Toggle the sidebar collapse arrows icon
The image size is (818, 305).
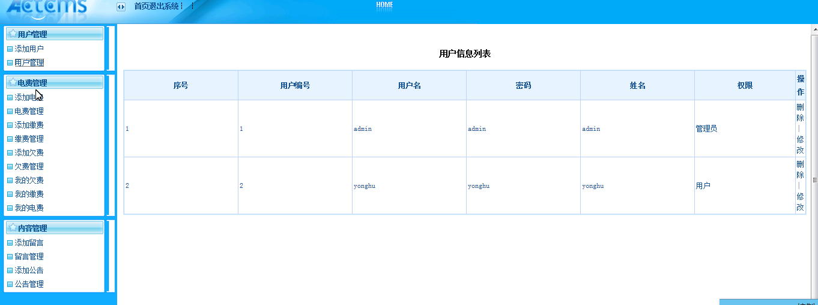point(121,7)
